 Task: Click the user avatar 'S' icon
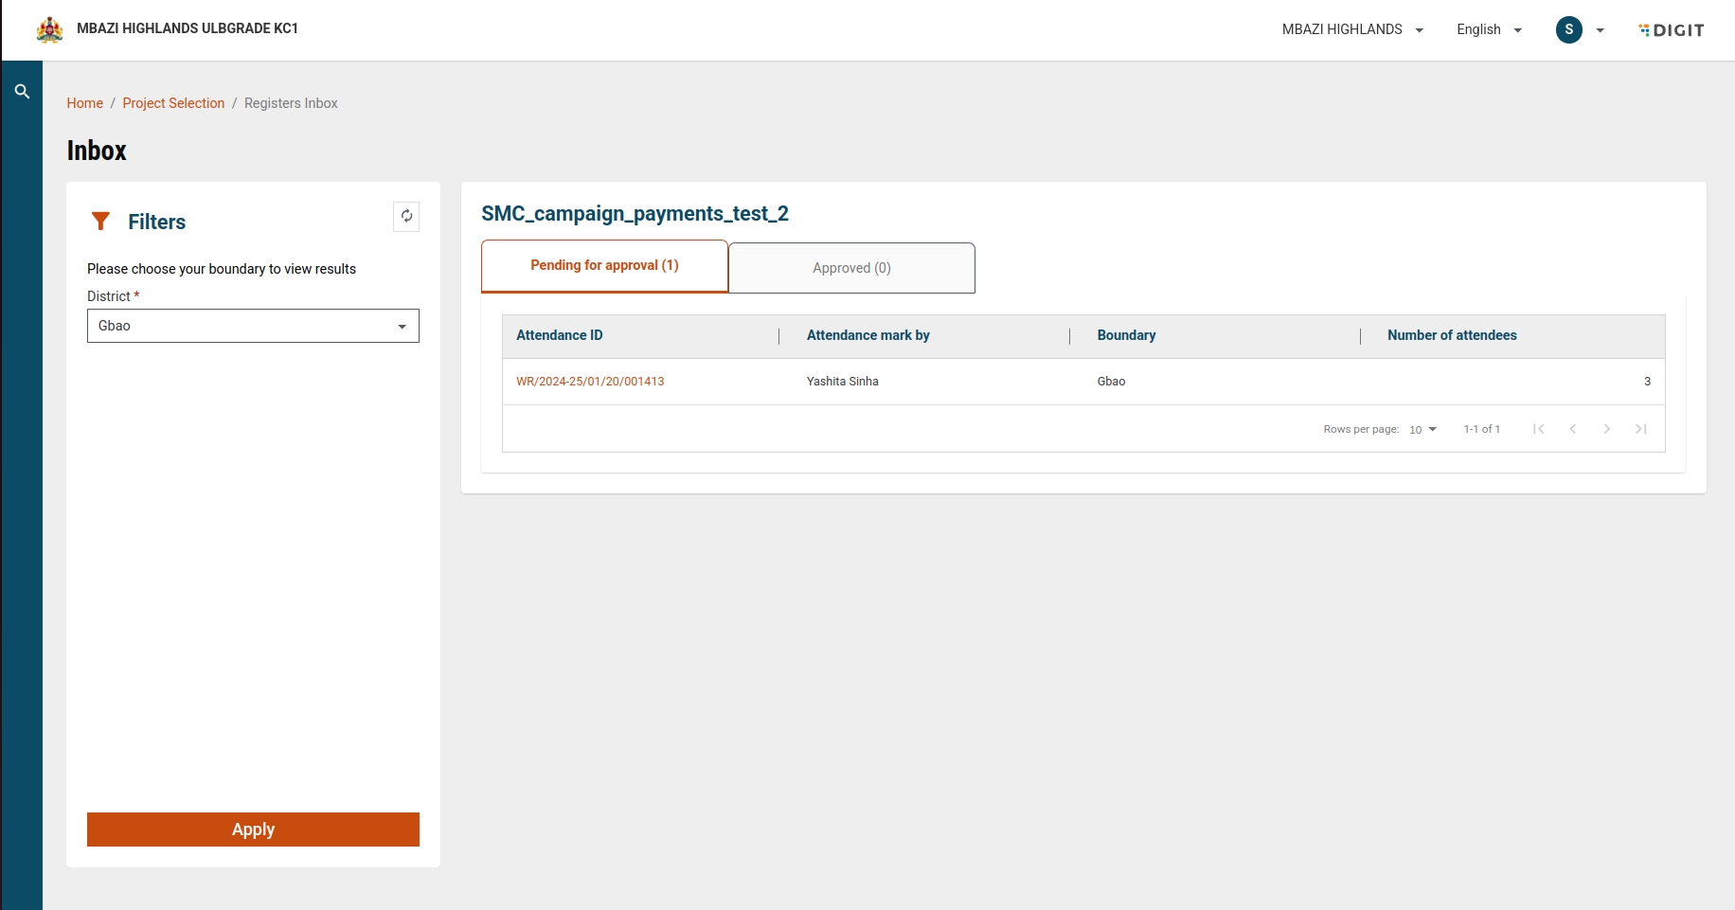pyautogui.click(x=1568, y=29)
